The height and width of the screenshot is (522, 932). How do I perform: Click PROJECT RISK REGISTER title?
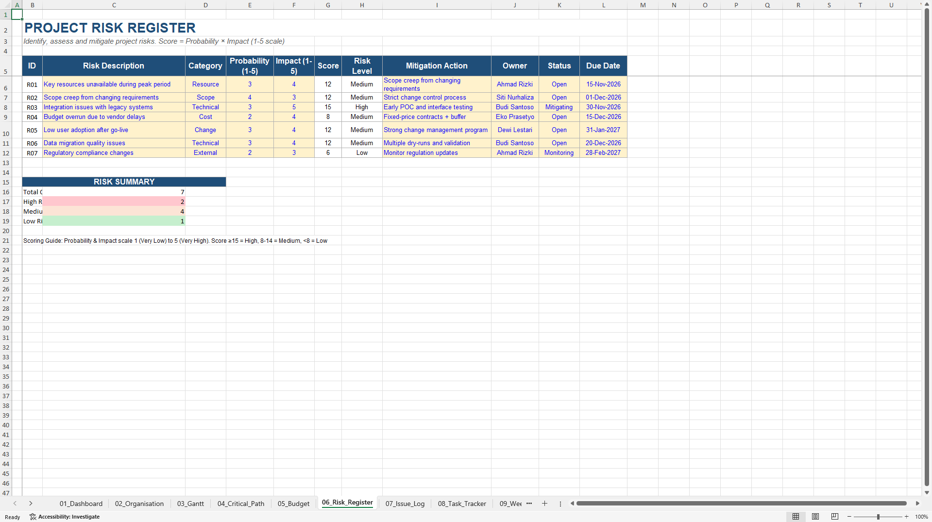click(110, 28)
